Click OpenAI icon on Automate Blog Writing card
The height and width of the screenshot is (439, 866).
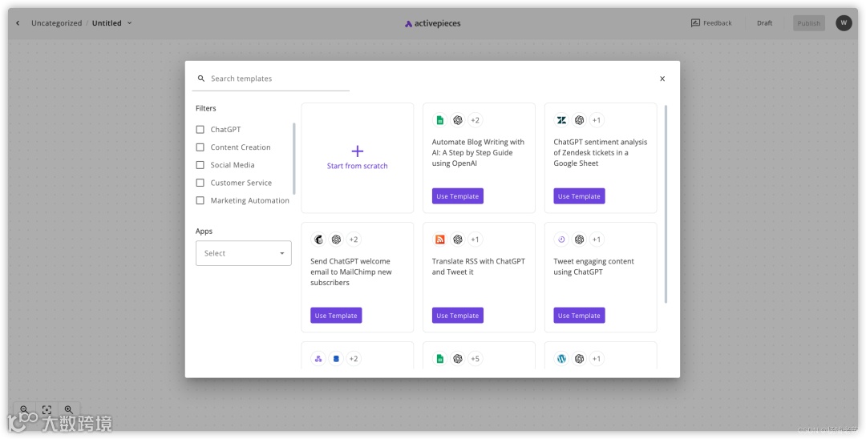point(457,120)
